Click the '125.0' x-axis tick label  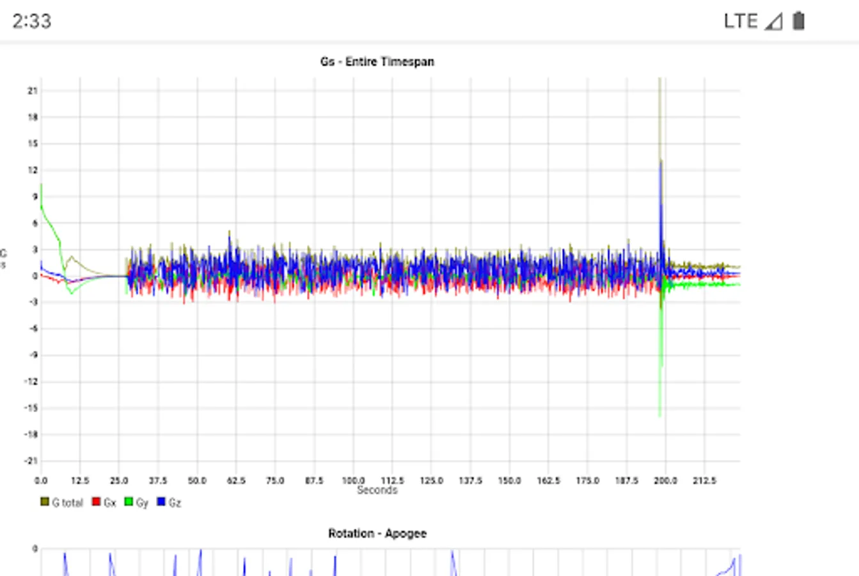click(x=431, y=481)
